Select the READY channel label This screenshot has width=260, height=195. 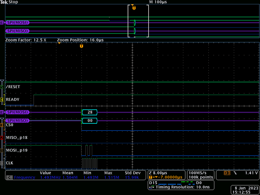tap(13, 99)
